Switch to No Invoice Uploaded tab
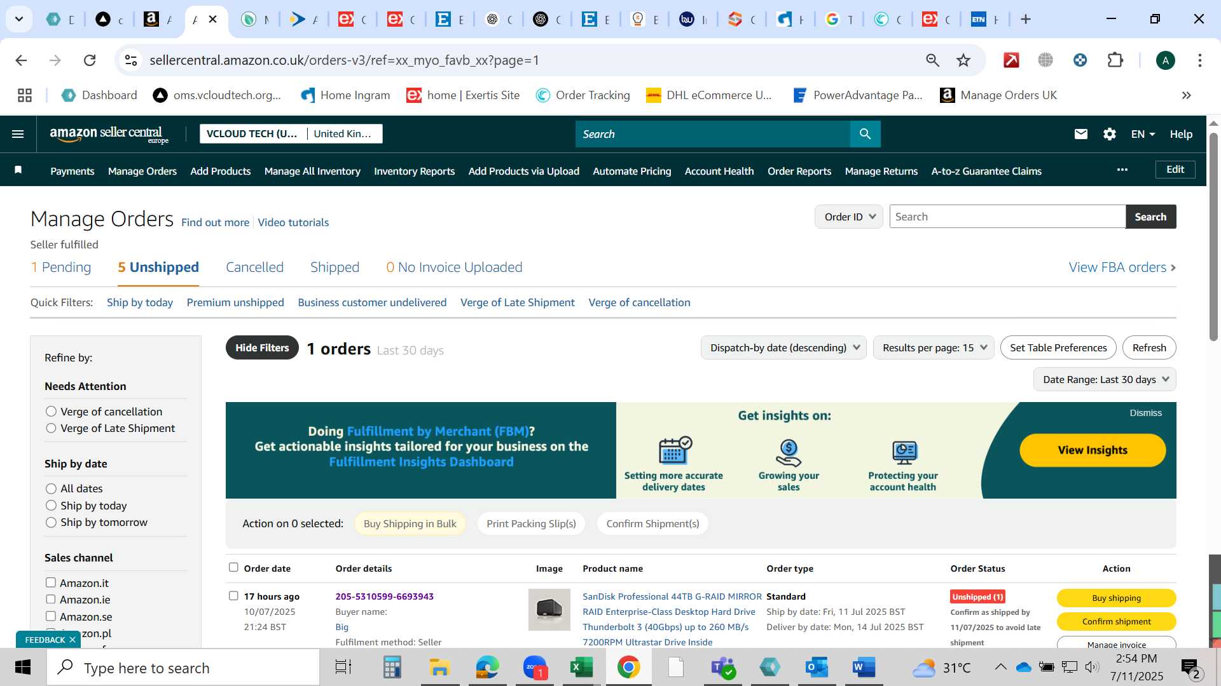1221x686 pixels. pyautogui.click(x=454, y=267)
